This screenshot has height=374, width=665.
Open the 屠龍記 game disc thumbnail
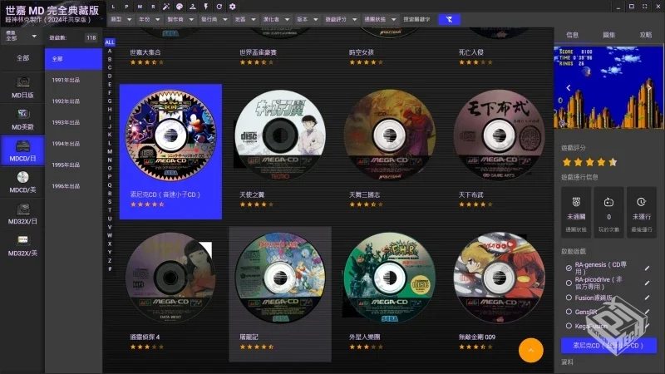(280, 278)
